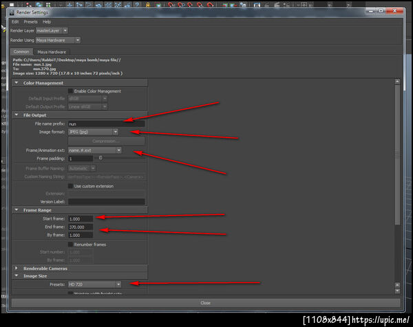Viewport: 413px width, 327px height.
Task: Click the Compression... button
Action: click(x=107, y=141)
